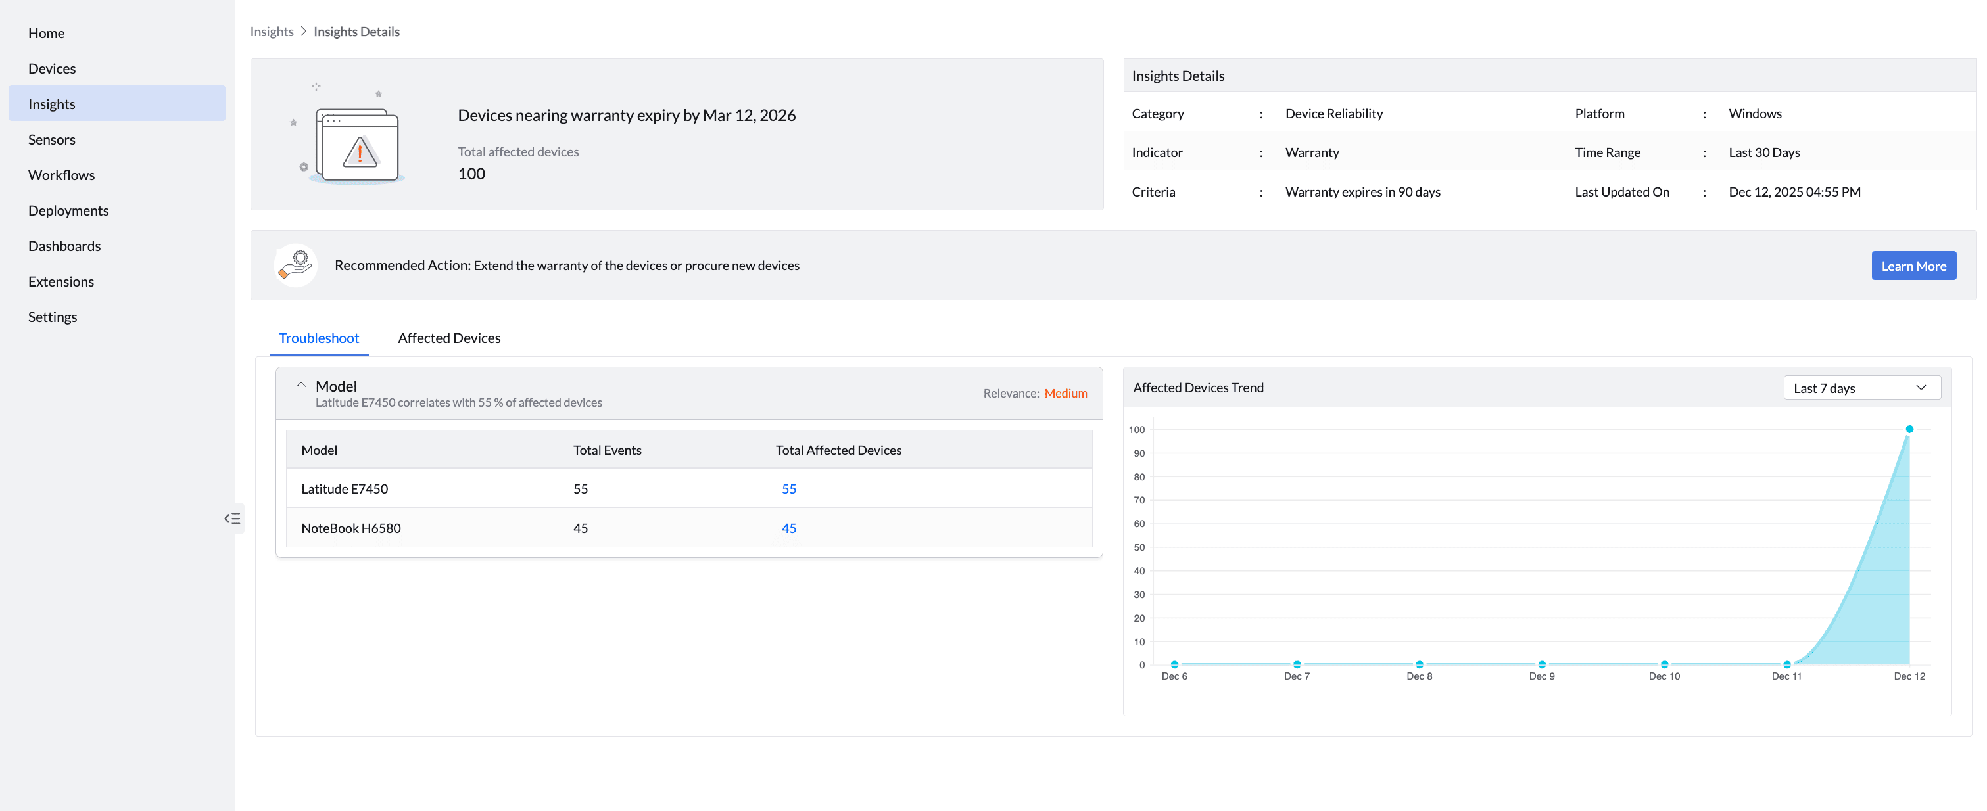The height and width of the screenshot is (811, 1987).
Task: Open Settings in the sidebar
Action: pos(53,317)
